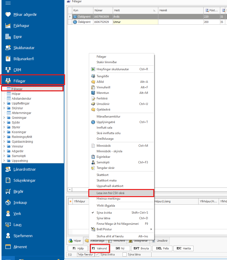
Task: Click the Heiti column header
Action: coord(135,10)
